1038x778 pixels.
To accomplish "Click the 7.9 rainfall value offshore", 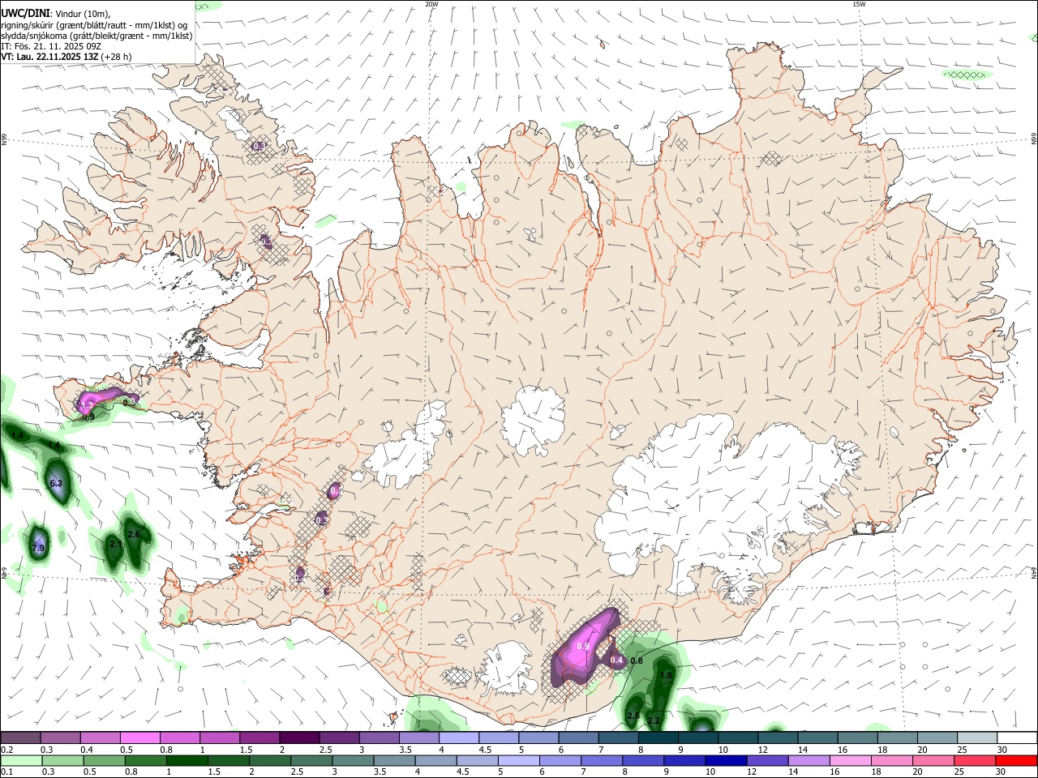I will click(38, 548).
